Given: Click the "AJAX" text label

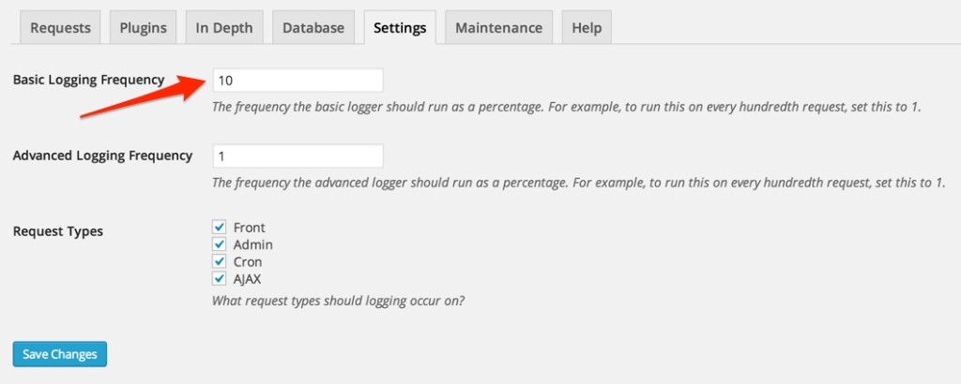Looking at the screenshot, I should click(247, 279).
